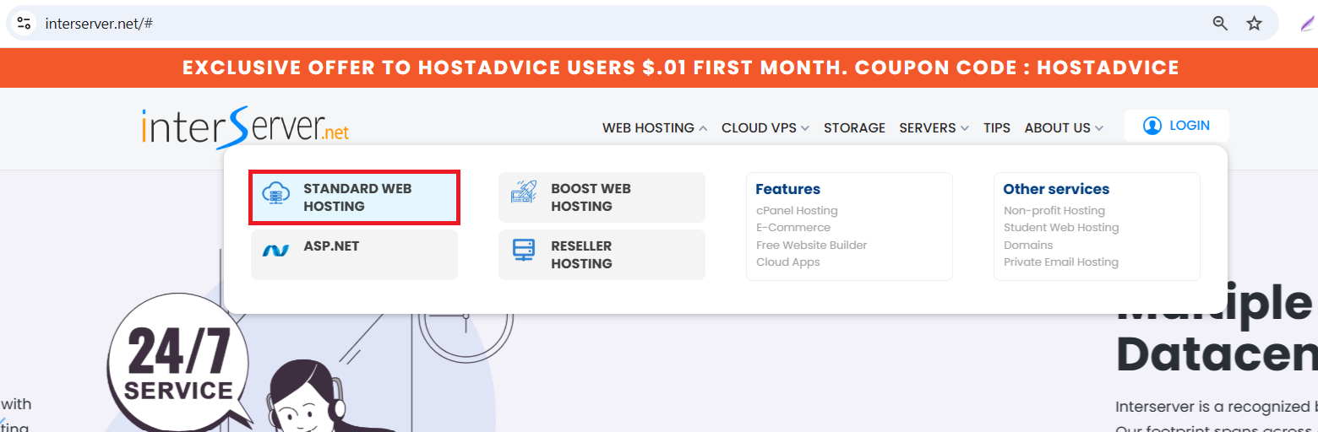The image size is (1318, 432).
Task: Click the InterServer.net logo
Action: pos(245,128)
